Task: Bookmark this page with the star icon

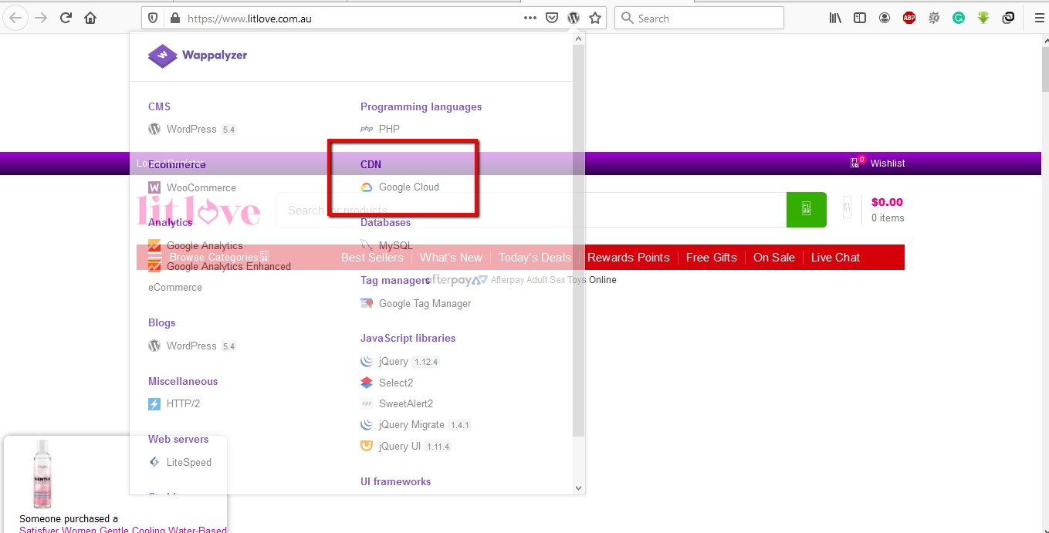Action: 595,18
